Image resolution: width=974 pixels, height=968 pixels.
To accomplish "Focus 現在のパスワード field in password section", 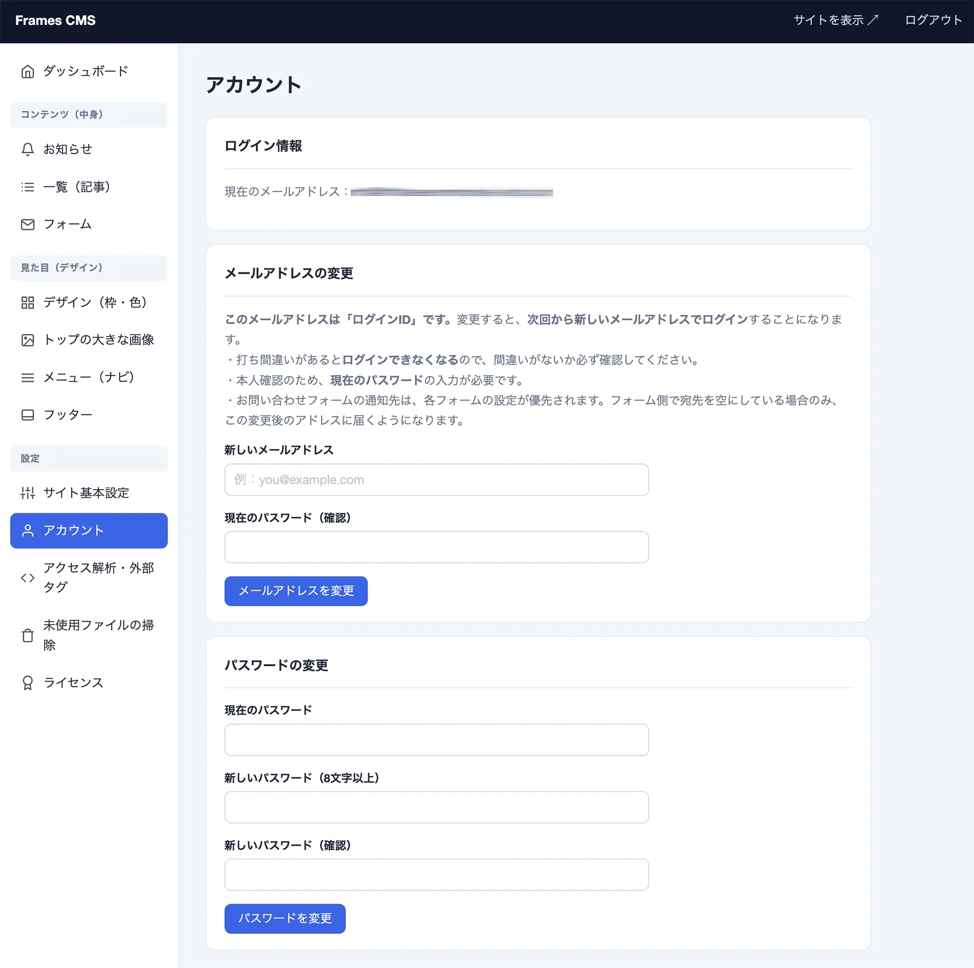I will coord(436,740).
